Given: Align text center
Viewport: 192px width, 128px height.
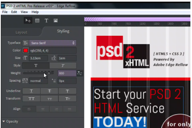Looking at the screenshot, I should 43,109.
